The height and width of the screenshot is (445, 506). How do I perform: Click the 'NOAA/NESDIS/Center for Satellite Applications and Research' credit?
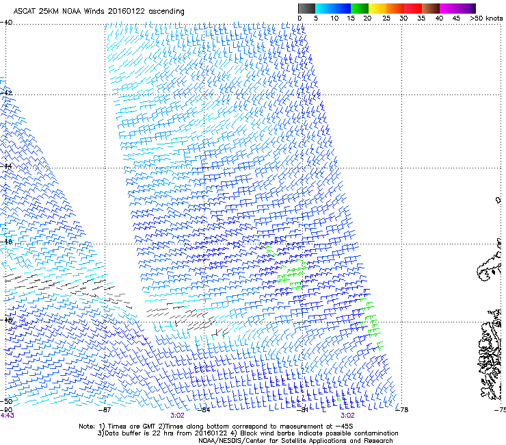(295, 441)
